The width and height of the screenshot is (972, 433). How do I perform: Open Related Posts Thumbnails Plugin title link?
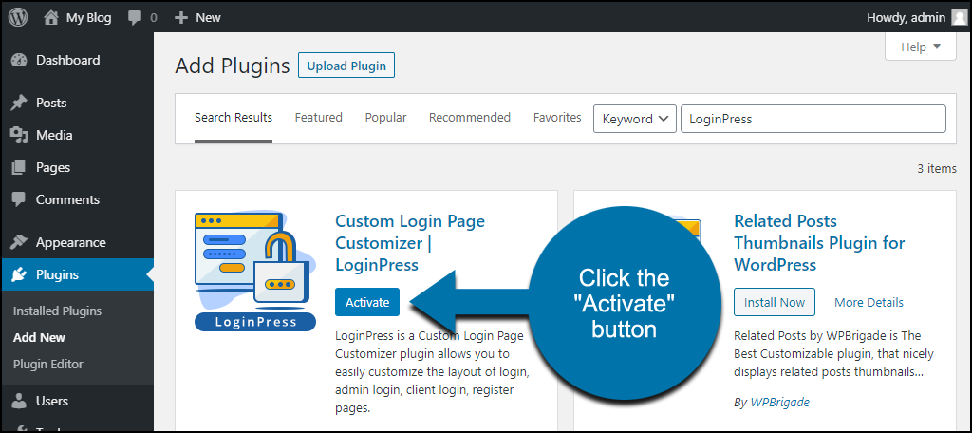pyautogui.click(x=819, y=242)
